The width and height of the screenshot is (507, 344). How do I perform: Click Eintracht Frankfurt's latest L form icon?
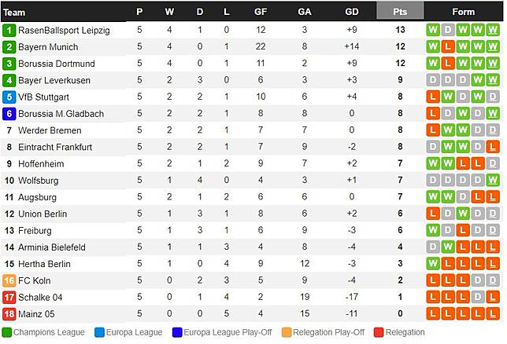493,147
